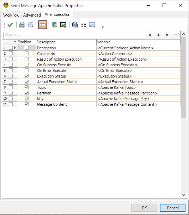Click <Apache Kafka Message Partition> variable cell
This screenshot has height=215, width=189.
coord(138,93)
